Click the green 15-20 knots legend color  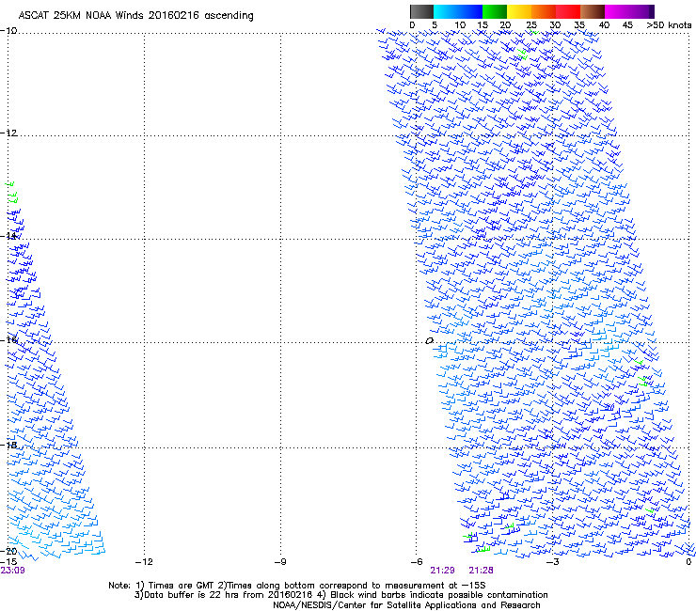(x=495, y=11)
